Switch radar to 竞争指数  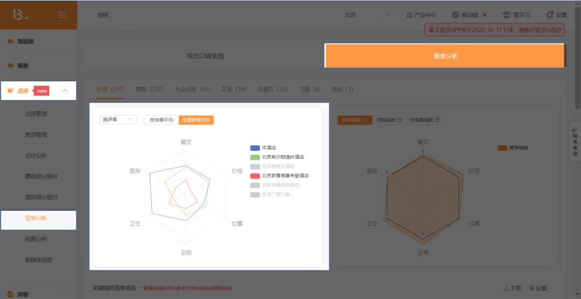pyautogui.click(x=355, y=120)
